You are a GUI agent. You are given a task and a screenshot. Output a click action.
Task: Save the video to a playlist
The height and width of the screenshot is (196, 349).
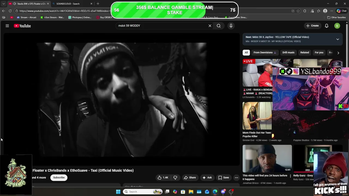pyautogui.click(x=223, y=177)
